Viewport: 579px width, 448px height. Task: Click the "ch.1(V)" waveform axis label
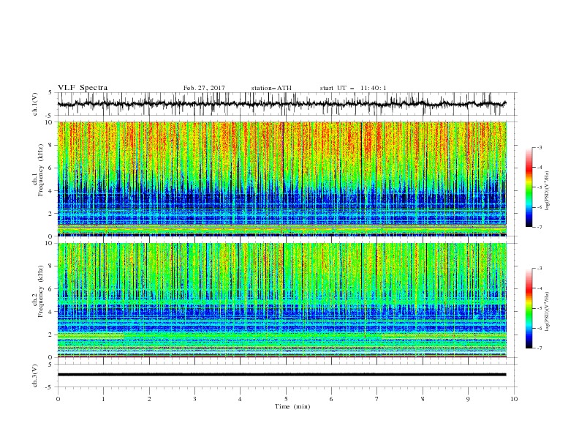click(x=35, y=104)
